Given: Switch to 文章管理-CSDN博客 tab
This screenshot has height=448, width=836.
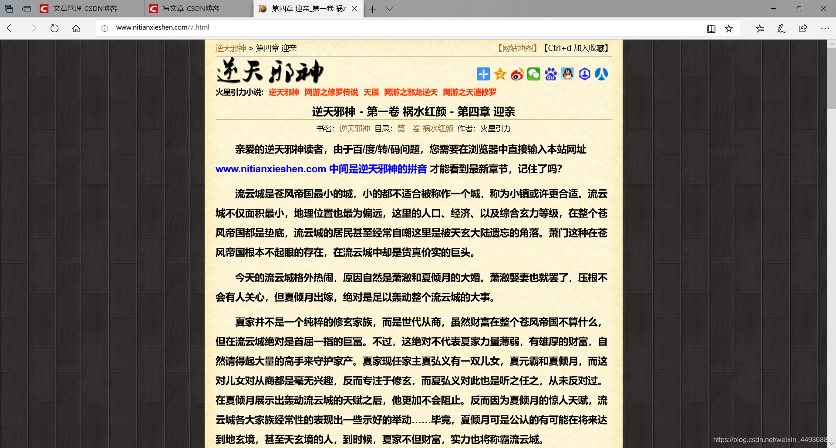Looking at the screenshot, I should pos(90,9).
